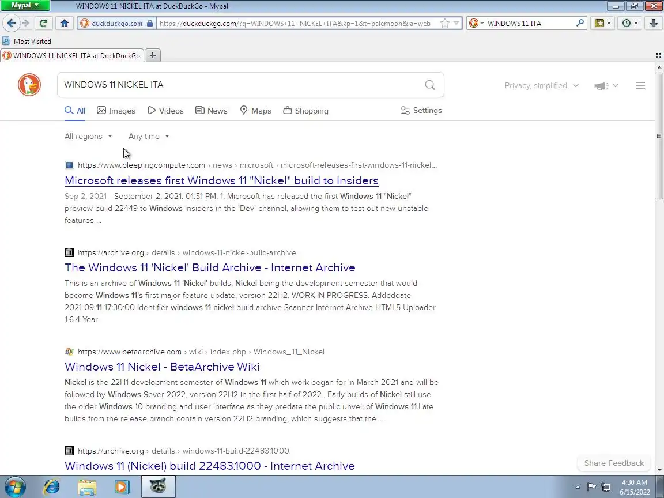Click the magnifier in the toolbar search box
This screenshot has height=498, width=664.
tap(580, 23)
